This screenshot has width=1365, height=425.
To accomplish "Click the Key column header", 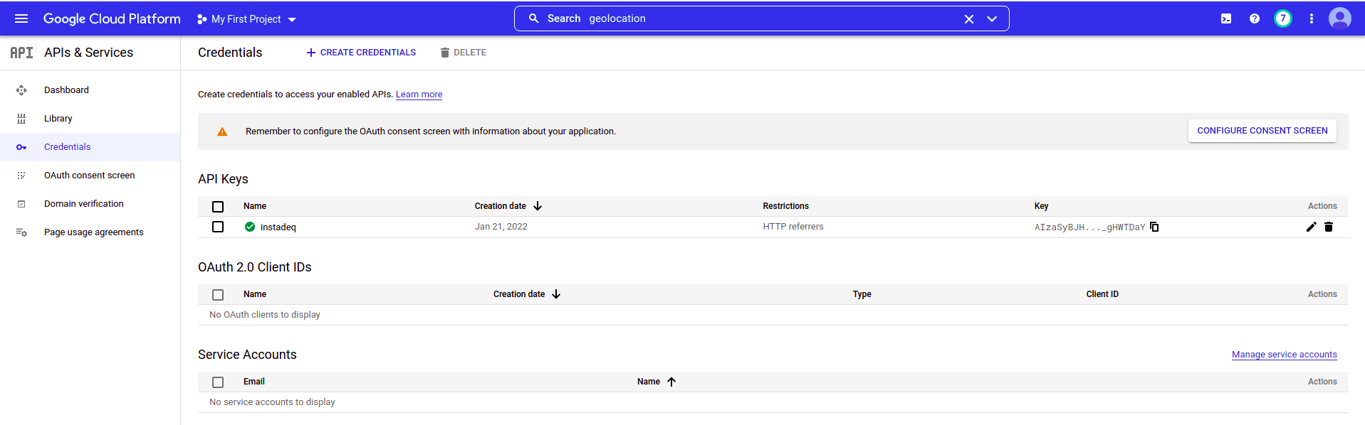I will click(1041, 206).
